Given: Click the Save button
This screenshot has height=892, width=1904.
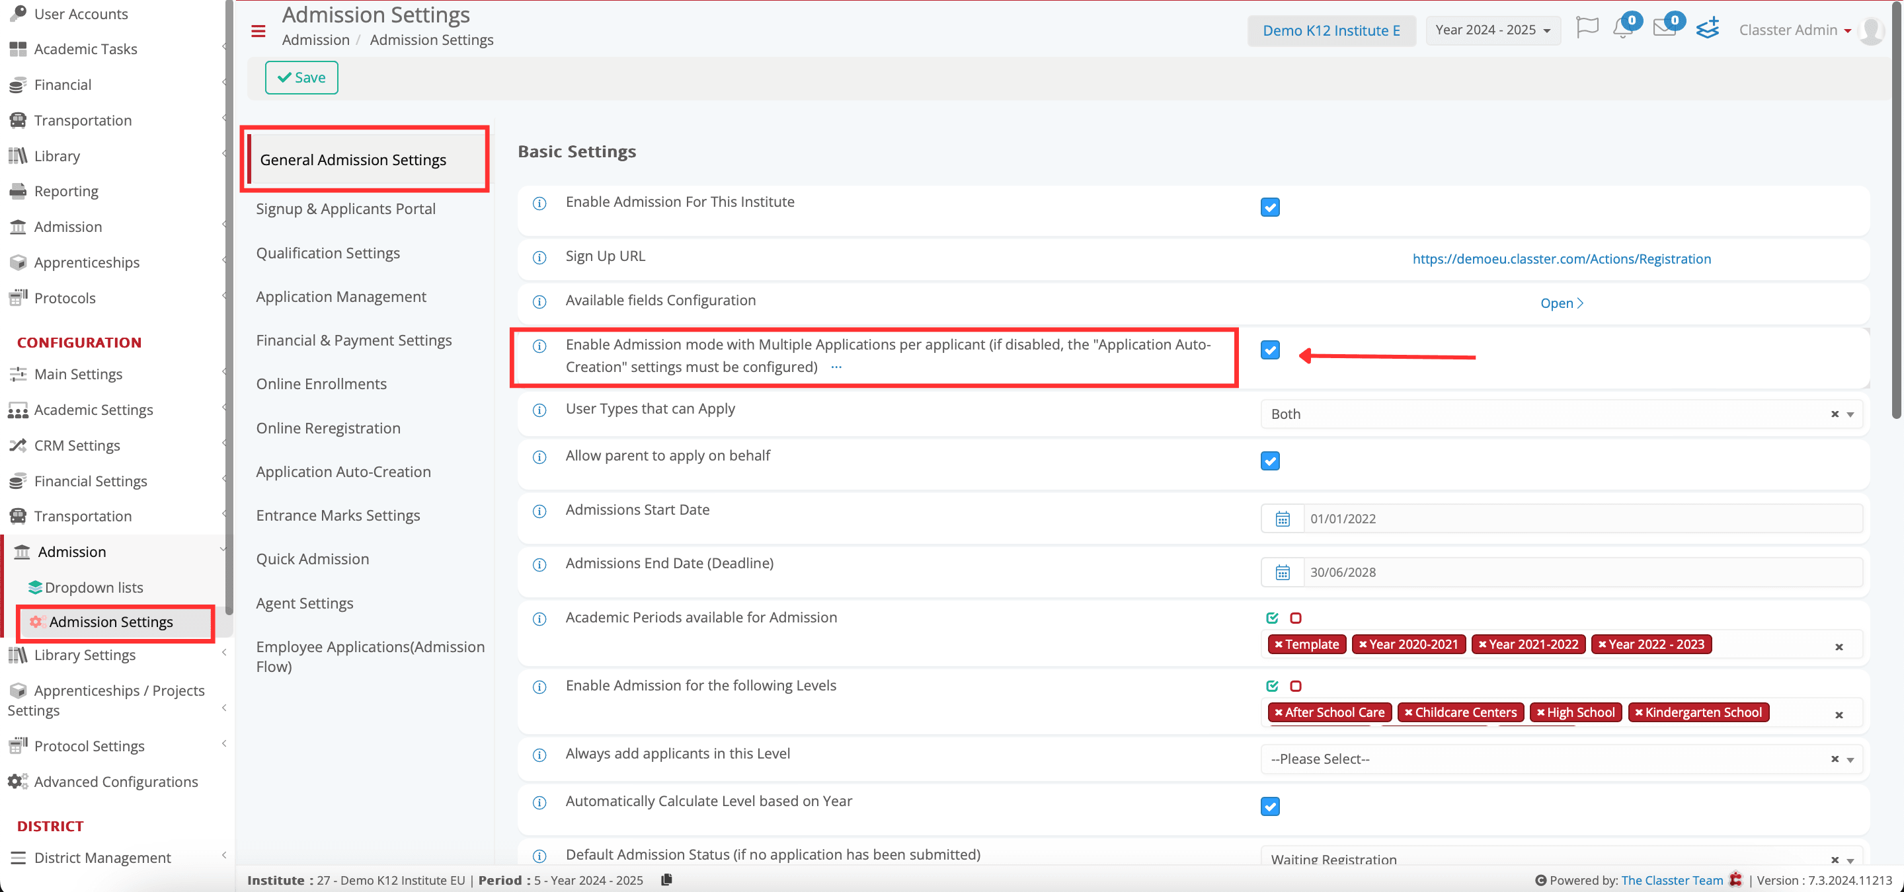Looking at the screenshot, I should [x=301, y=77].
